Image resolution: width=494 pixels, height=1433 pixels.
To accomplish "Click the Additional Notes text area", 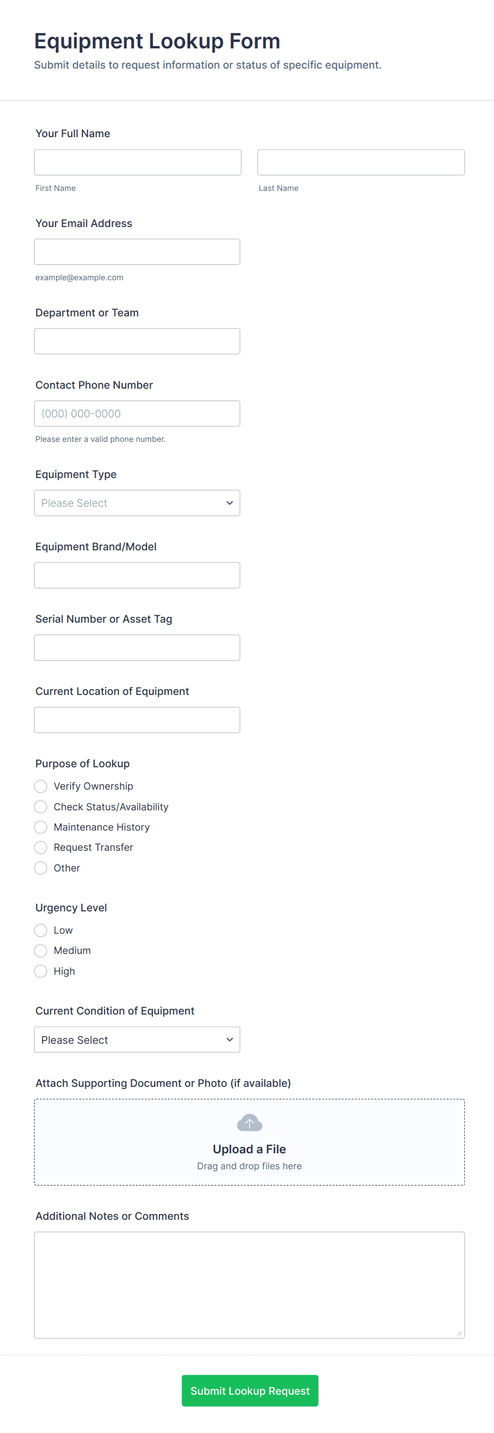I will click(249, 1285).
